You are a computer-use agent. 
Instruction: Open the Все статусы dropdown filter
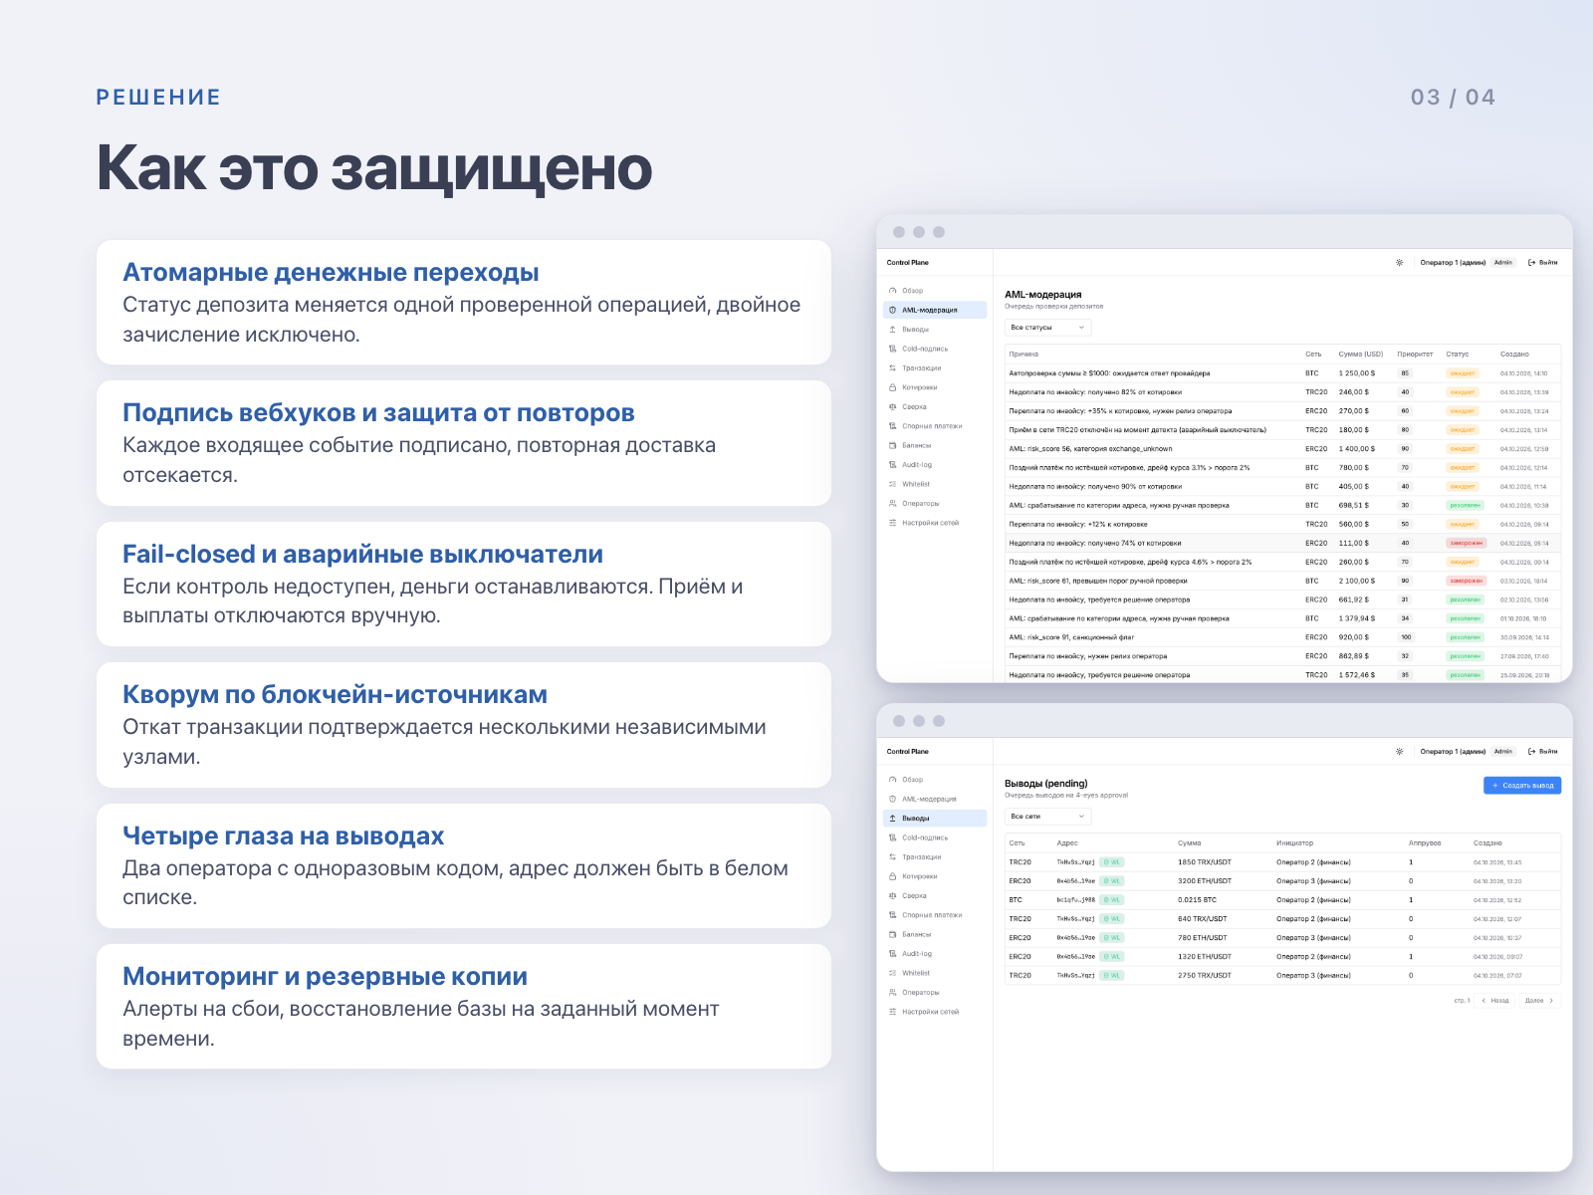[x=1047, y=328]
